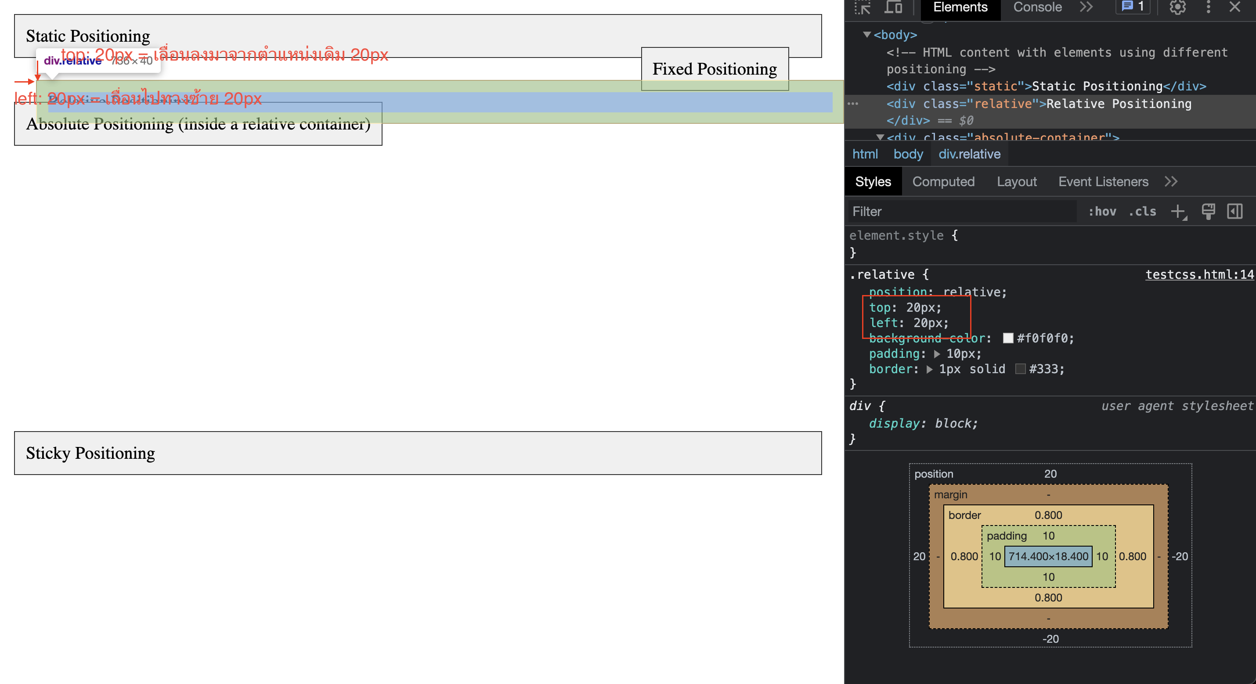
Task: Toggle the device toolbar icon
Action: pyautogui.click(x=893, y=7)
